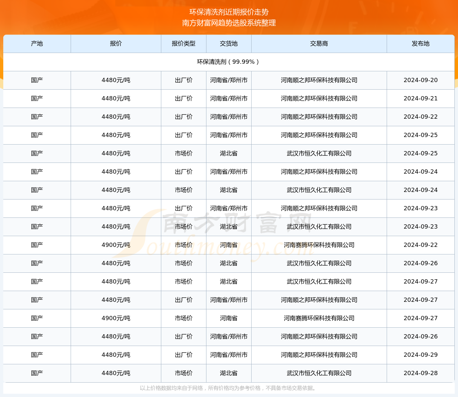Click the 河南省 cell in the 2024-09-22 row
This screenshot has height=397, width=458.
point(229,245)
